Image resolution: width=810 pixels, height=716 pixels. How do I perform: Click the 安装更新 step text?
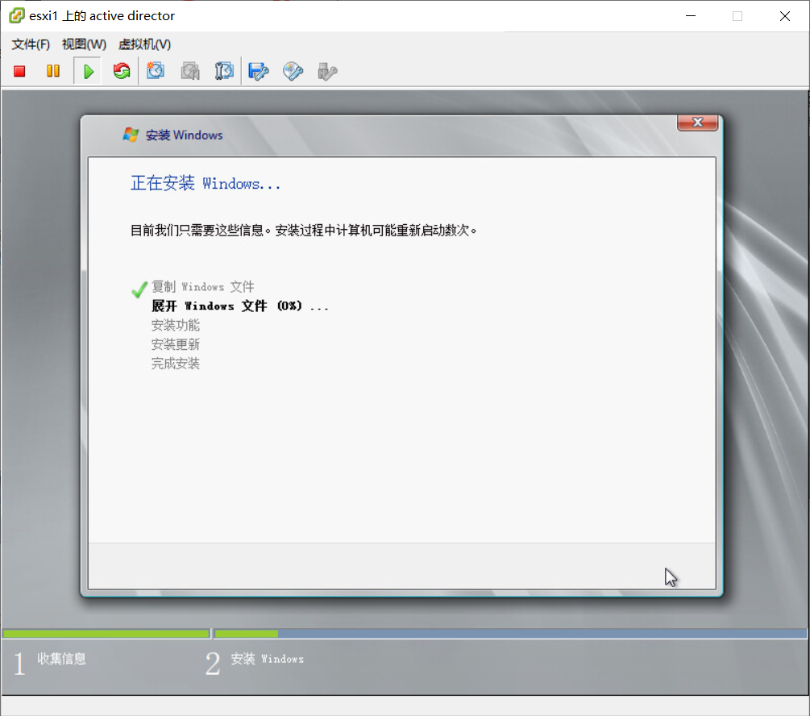pos(175,344)
